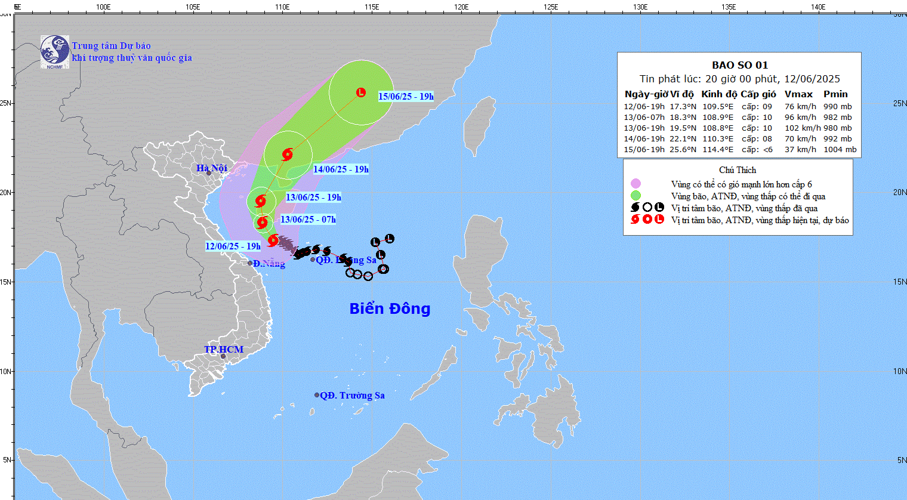This screenshot has height=500, width=907.
Task: Select the 13/06-07h row in forecast table
Action: point(739,118)
